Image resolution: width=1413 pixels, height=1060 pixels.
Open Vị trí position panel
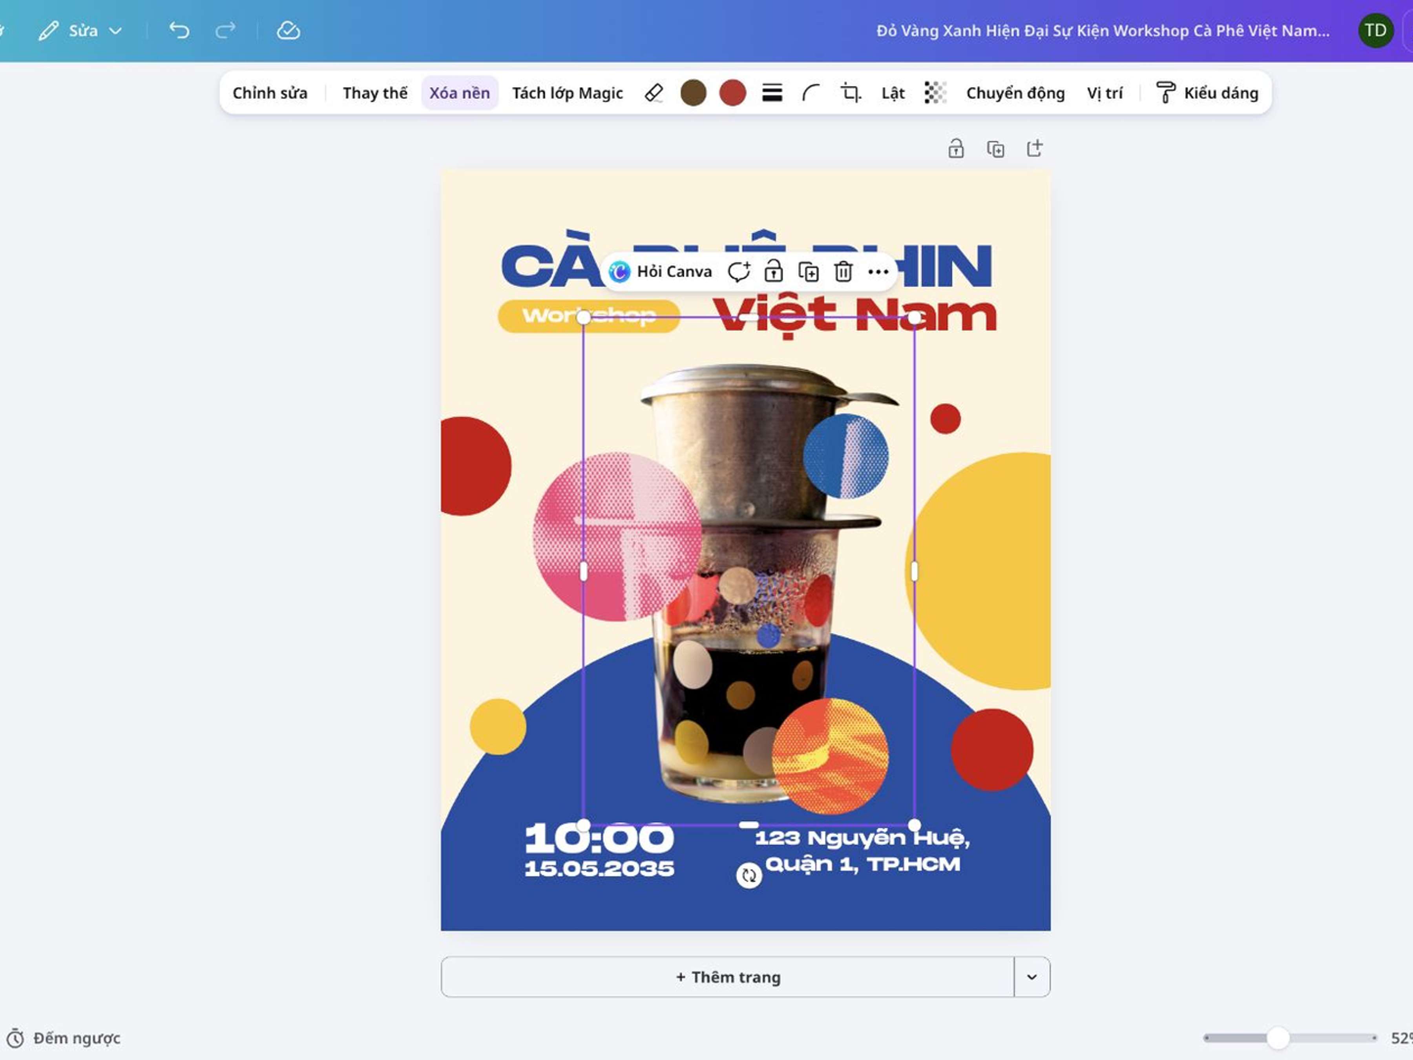[1104, 93]
